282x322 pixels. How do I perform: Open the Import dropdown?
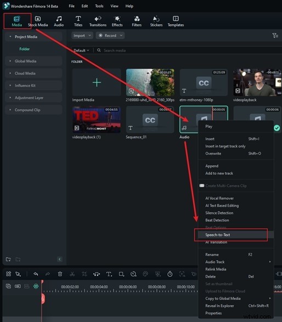pos(82,36)
